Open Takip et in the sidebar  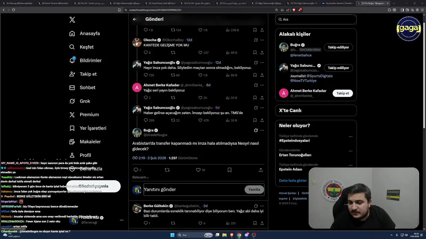pyautogui.click(x=83, y=74)
